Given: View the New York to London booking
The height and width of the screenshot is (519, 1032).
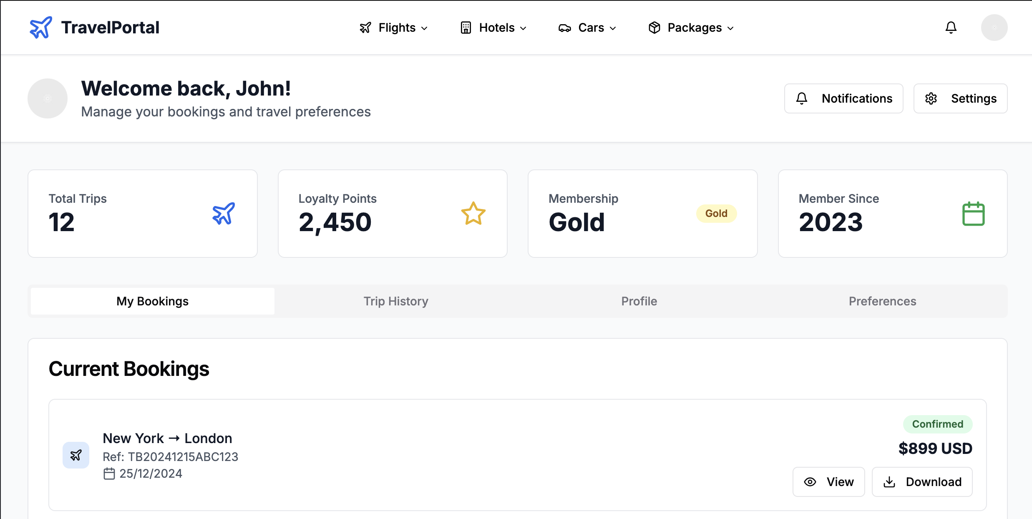Looking at the screenshot, I should click(x=828, y=482).
